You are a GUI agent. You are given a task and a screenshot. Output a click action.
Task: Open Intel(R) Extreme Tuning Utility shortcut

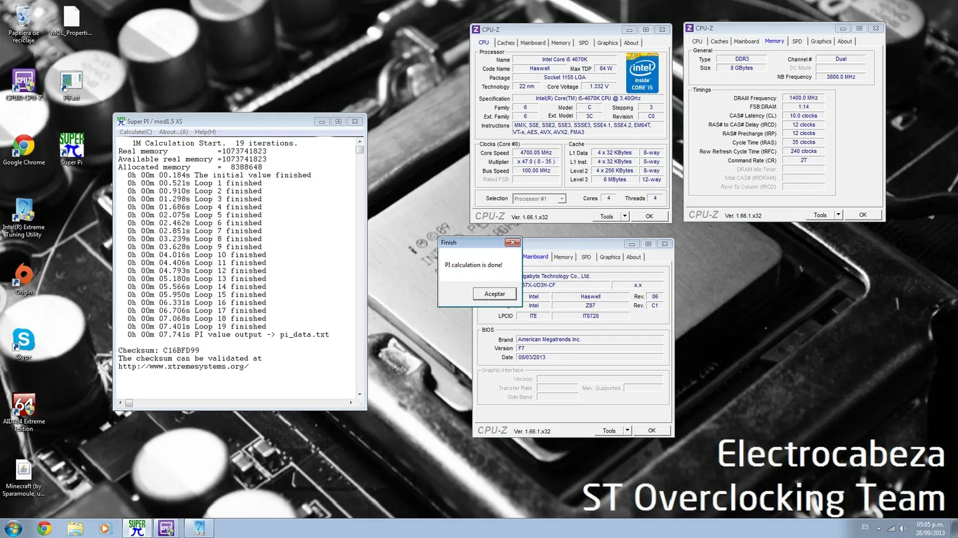click(23, 218)
